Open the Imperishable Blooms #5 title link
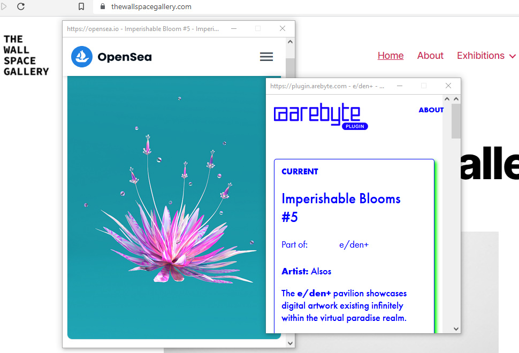 pyautogui.click(x=341, y=208)
